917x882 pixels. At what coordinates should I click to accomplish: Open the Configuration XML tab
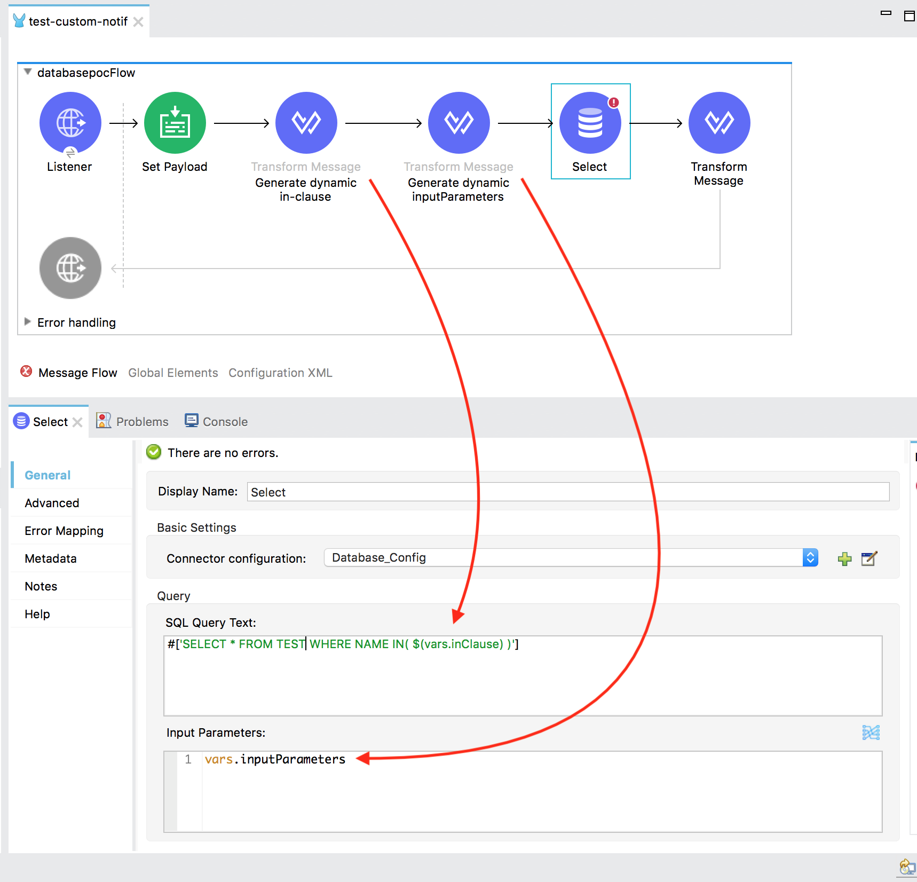point(280,373)
